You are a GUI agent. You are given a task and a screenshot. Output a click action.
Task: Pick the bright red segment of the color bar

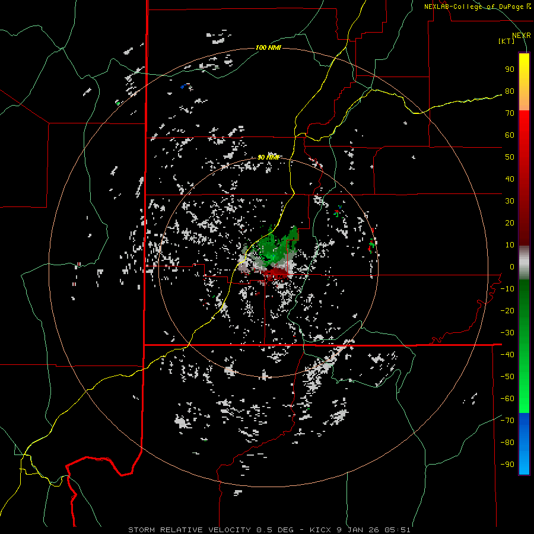tap(524, 123)
